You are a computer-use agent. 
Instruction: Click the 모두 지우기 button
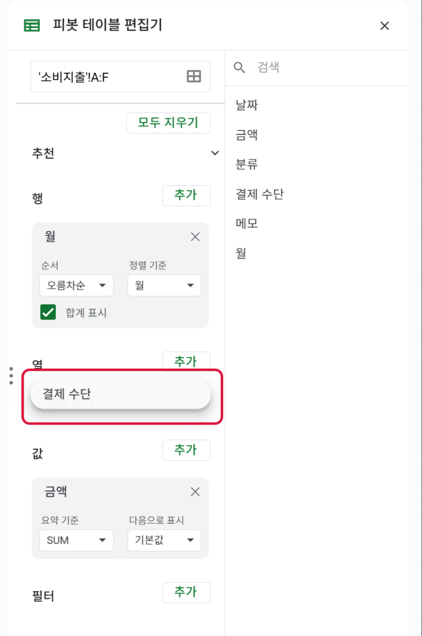(168, 122)
